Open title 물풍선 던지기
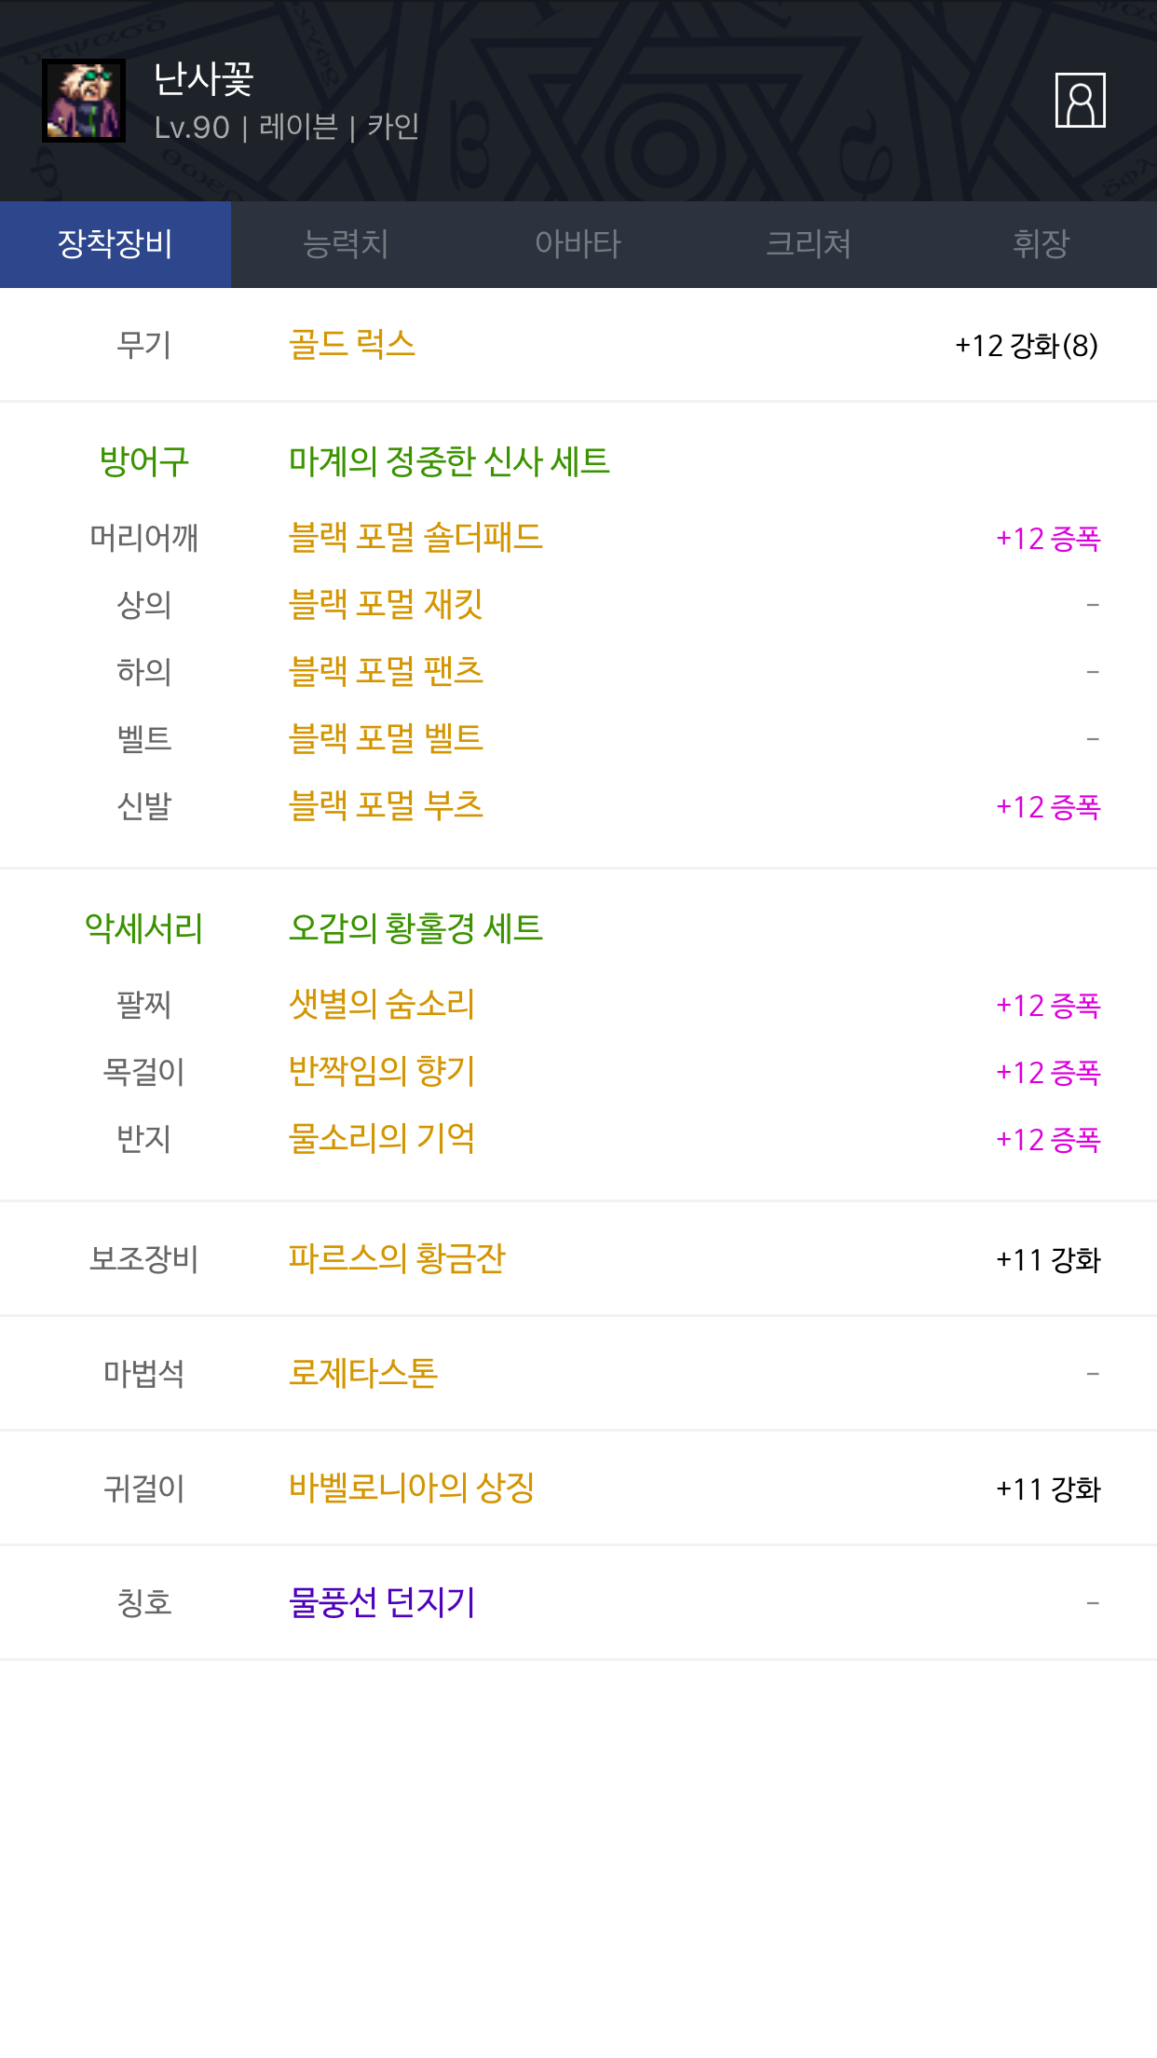The image size is (1157, 2058). click(382, 1603)
